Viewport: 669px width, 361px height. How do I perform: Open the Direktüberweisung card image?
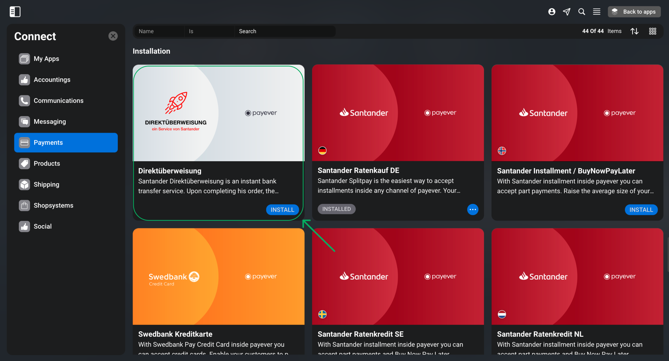[219, 113]
